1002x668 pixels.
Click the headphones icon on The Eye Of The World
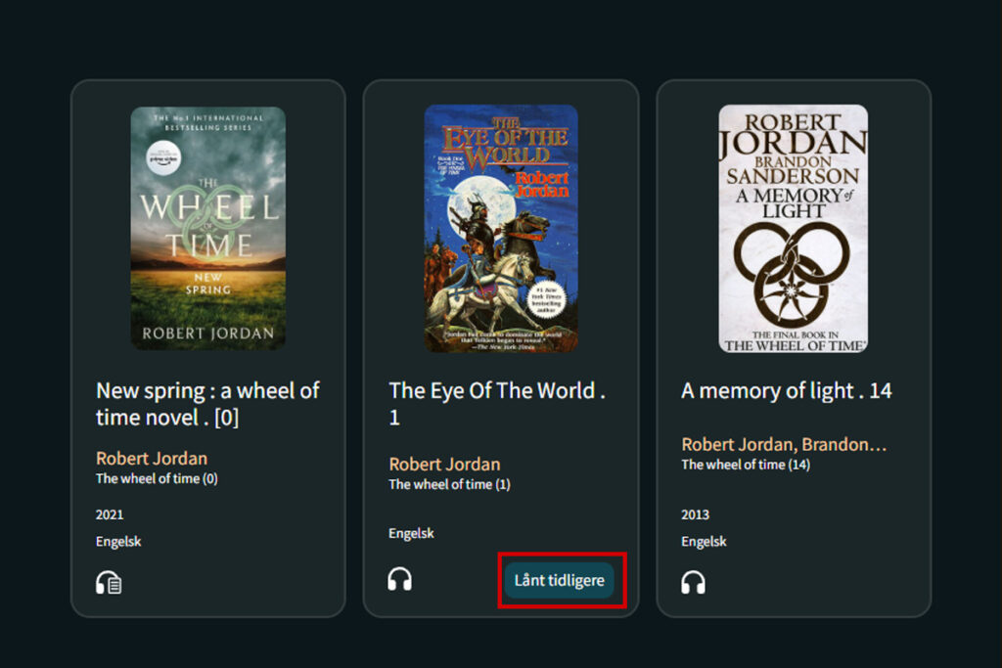(x=399, y=579)
